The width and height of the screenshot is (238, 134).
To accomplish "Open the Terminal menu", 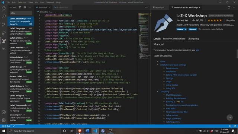I will (50, 3).
